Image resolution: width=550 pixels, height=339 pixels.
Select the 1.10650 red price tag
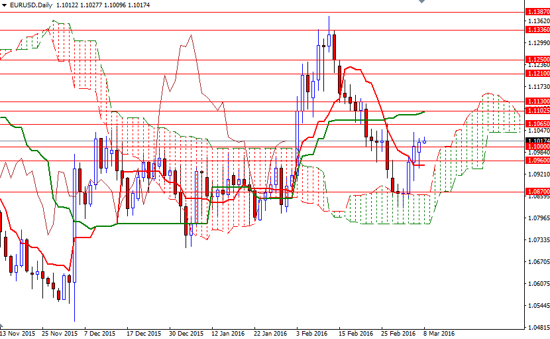tap(536, 124)
